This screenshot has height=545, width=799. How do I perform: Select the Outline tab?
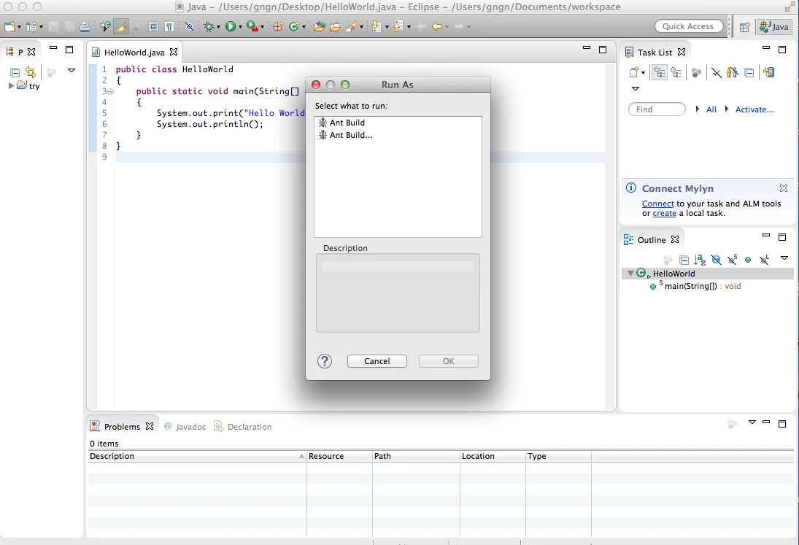point(652,240)
